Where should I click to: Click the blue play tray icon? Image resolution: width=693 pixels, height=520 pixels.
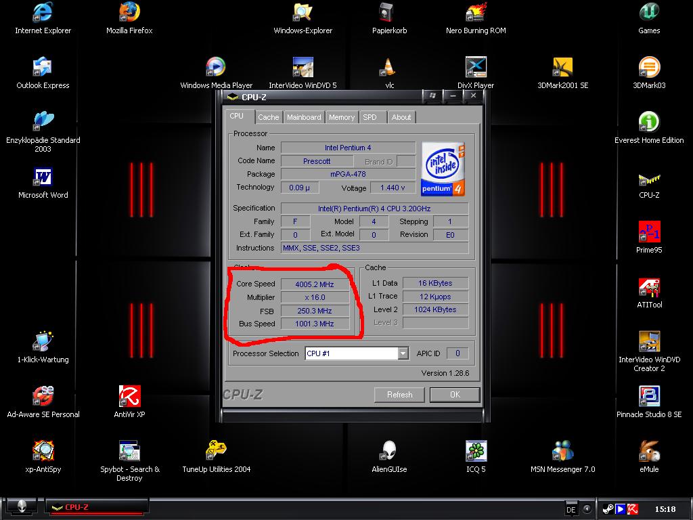coord(621,509)
